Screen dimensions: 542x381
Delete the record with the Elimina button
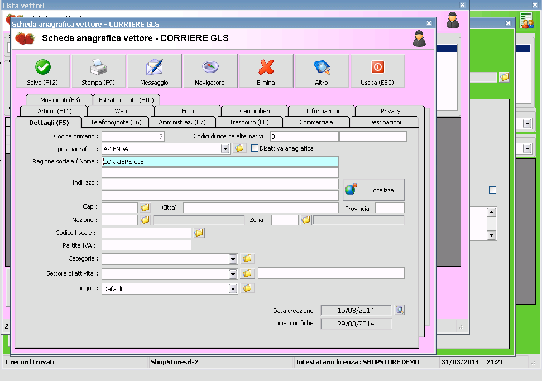(266, 71)
